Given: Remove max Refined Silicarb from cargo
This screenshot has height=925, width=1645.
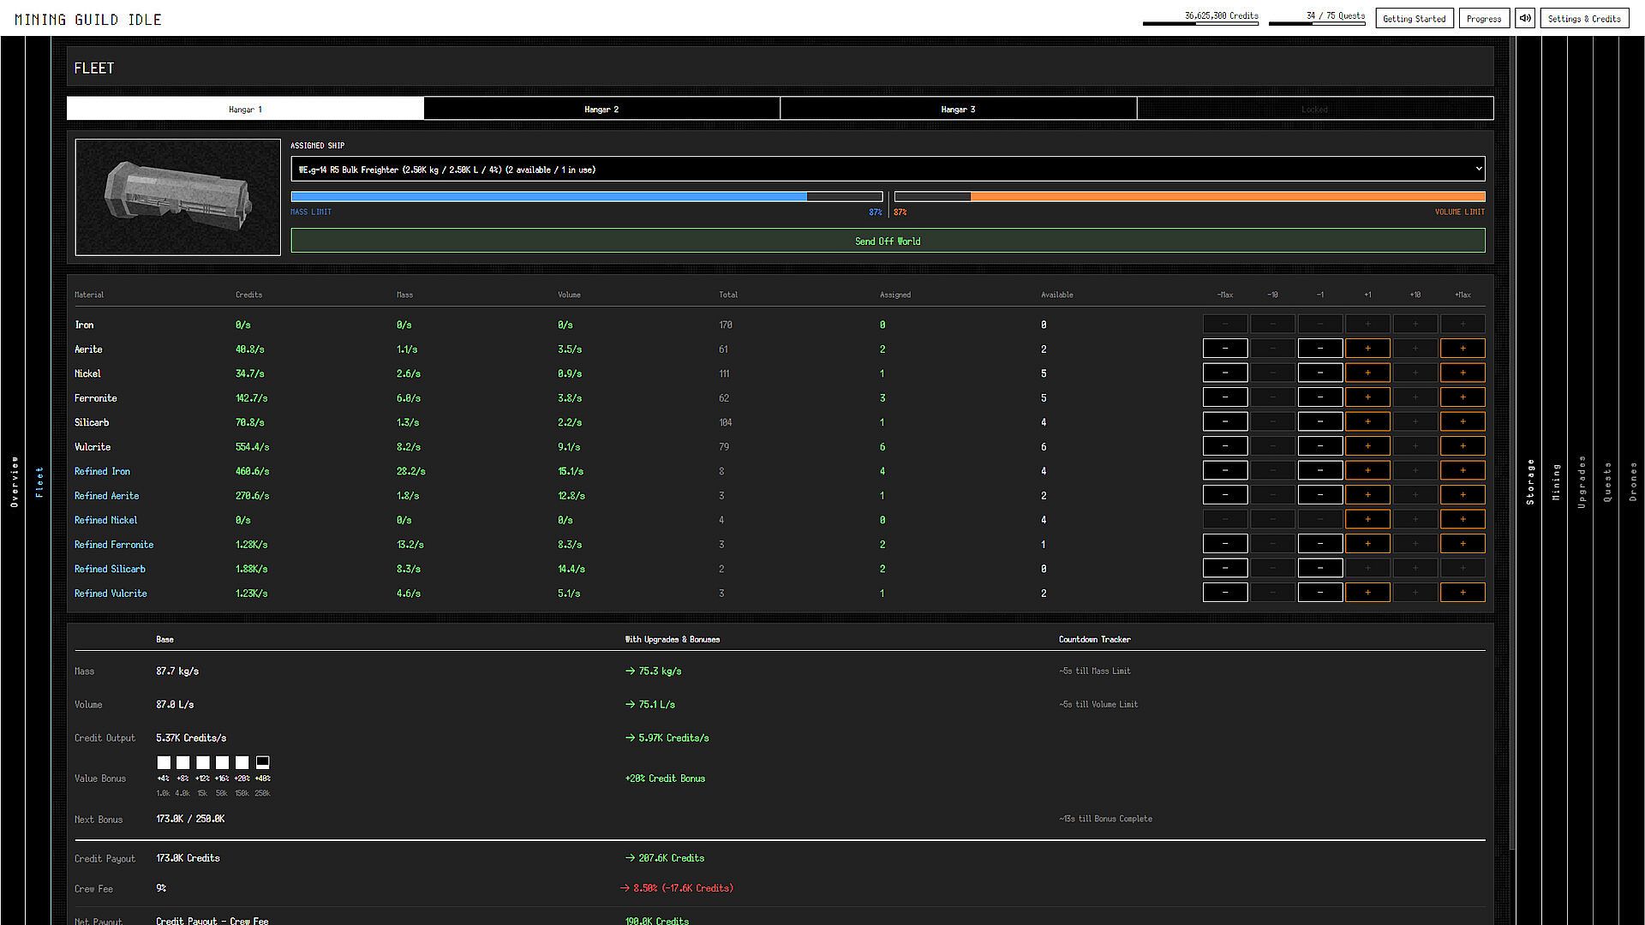Looking at the screenshot, I should point(1225,569).
